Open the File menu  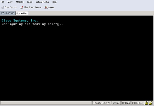point(2,2)
